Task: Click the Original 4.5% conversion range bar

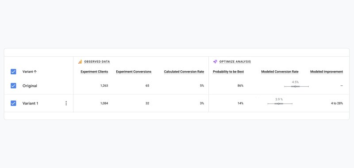Action: coord(296,86)
